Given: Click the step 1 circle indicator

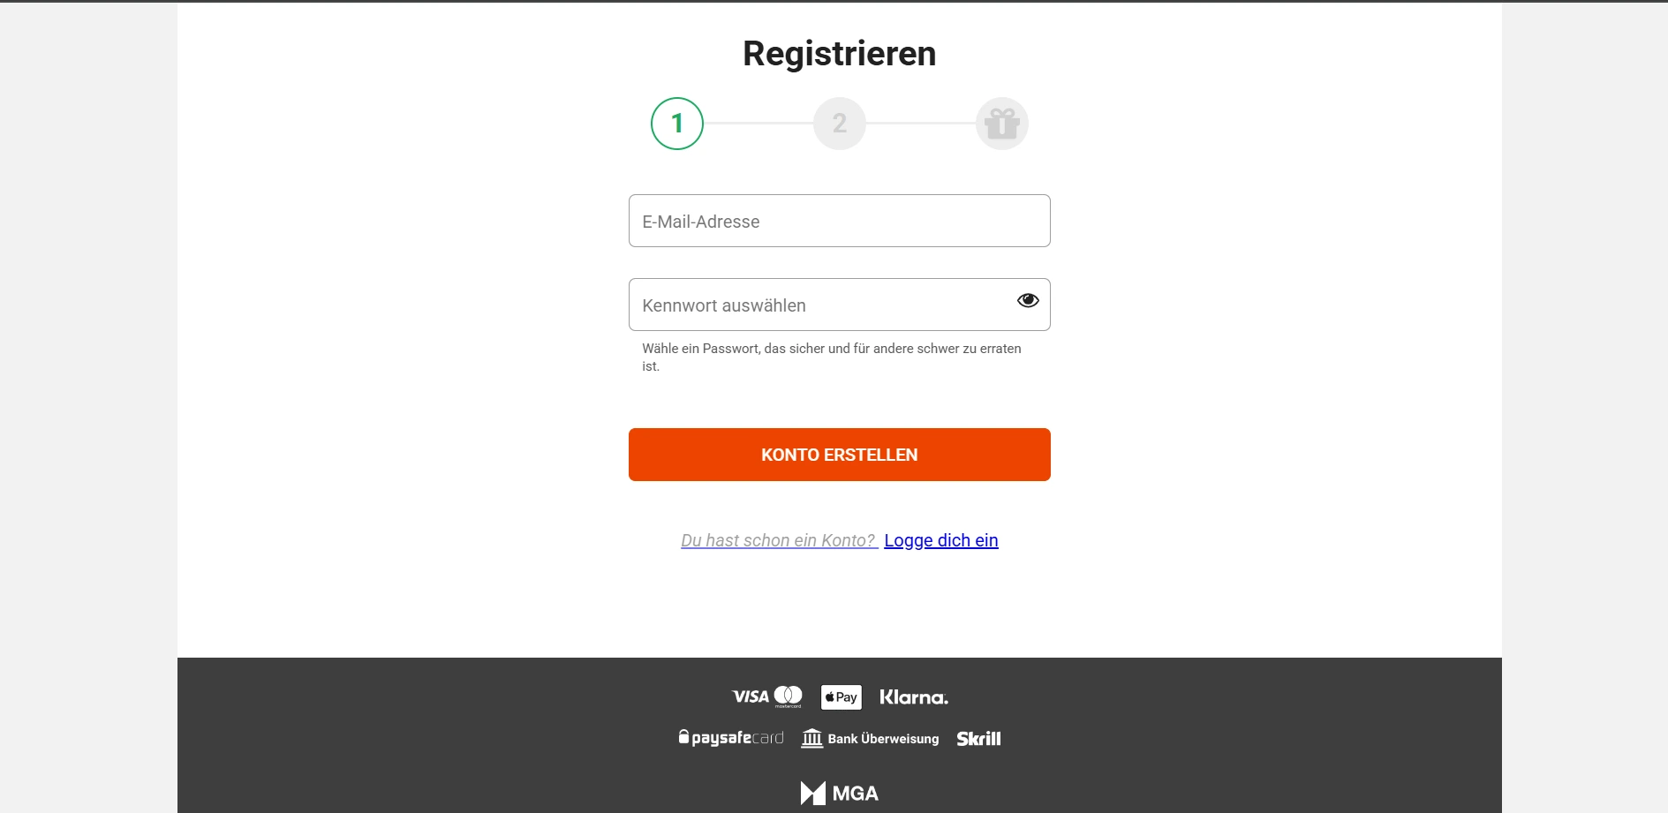Looking at the screenshot, I should [677, 124].
